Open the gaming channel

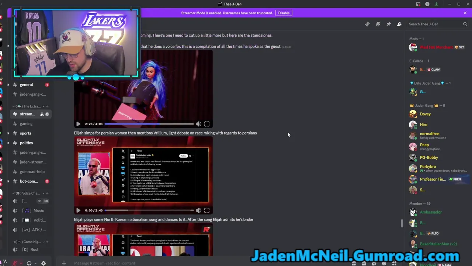30,124
